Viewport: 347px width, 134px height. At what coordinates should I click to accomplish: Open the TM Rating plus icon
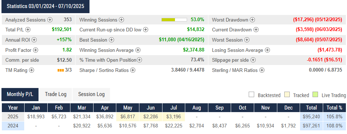click(32, 70)
